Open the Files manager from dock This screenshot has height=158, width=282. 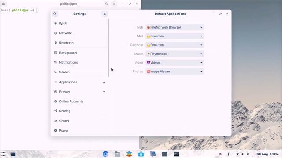117,154
